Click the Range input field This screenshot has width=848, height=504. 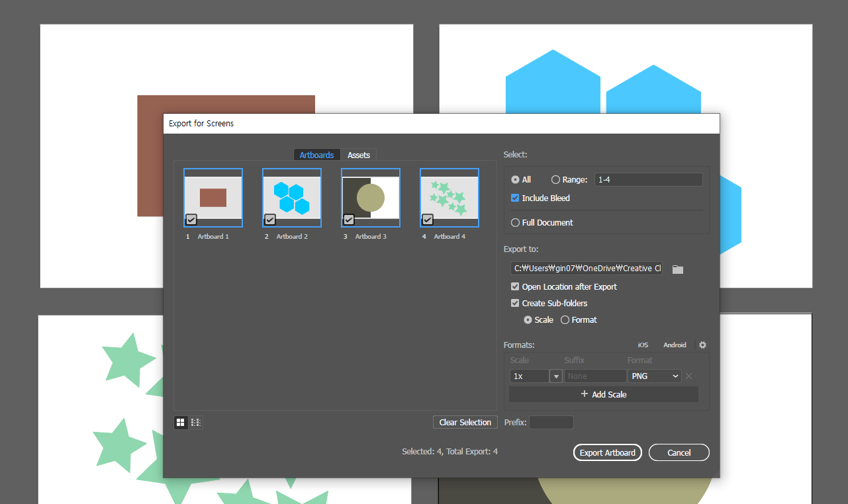[x=648, y=179]
